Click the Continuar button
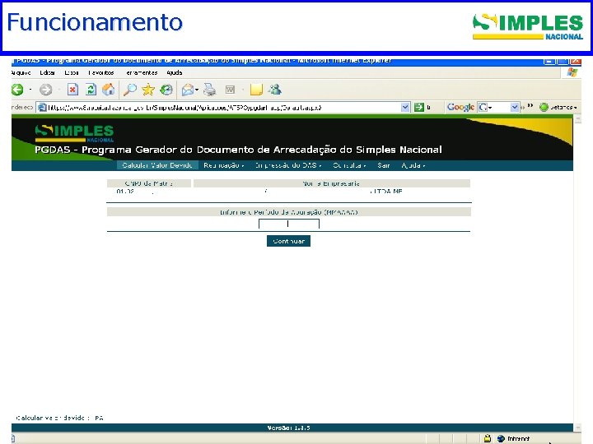The height and width of the screenshot is (444, 593). tap(288, 241)
